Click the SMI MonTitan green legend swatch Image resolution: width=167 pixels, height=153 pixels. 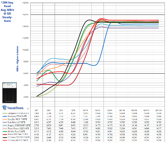pos(5,131)
